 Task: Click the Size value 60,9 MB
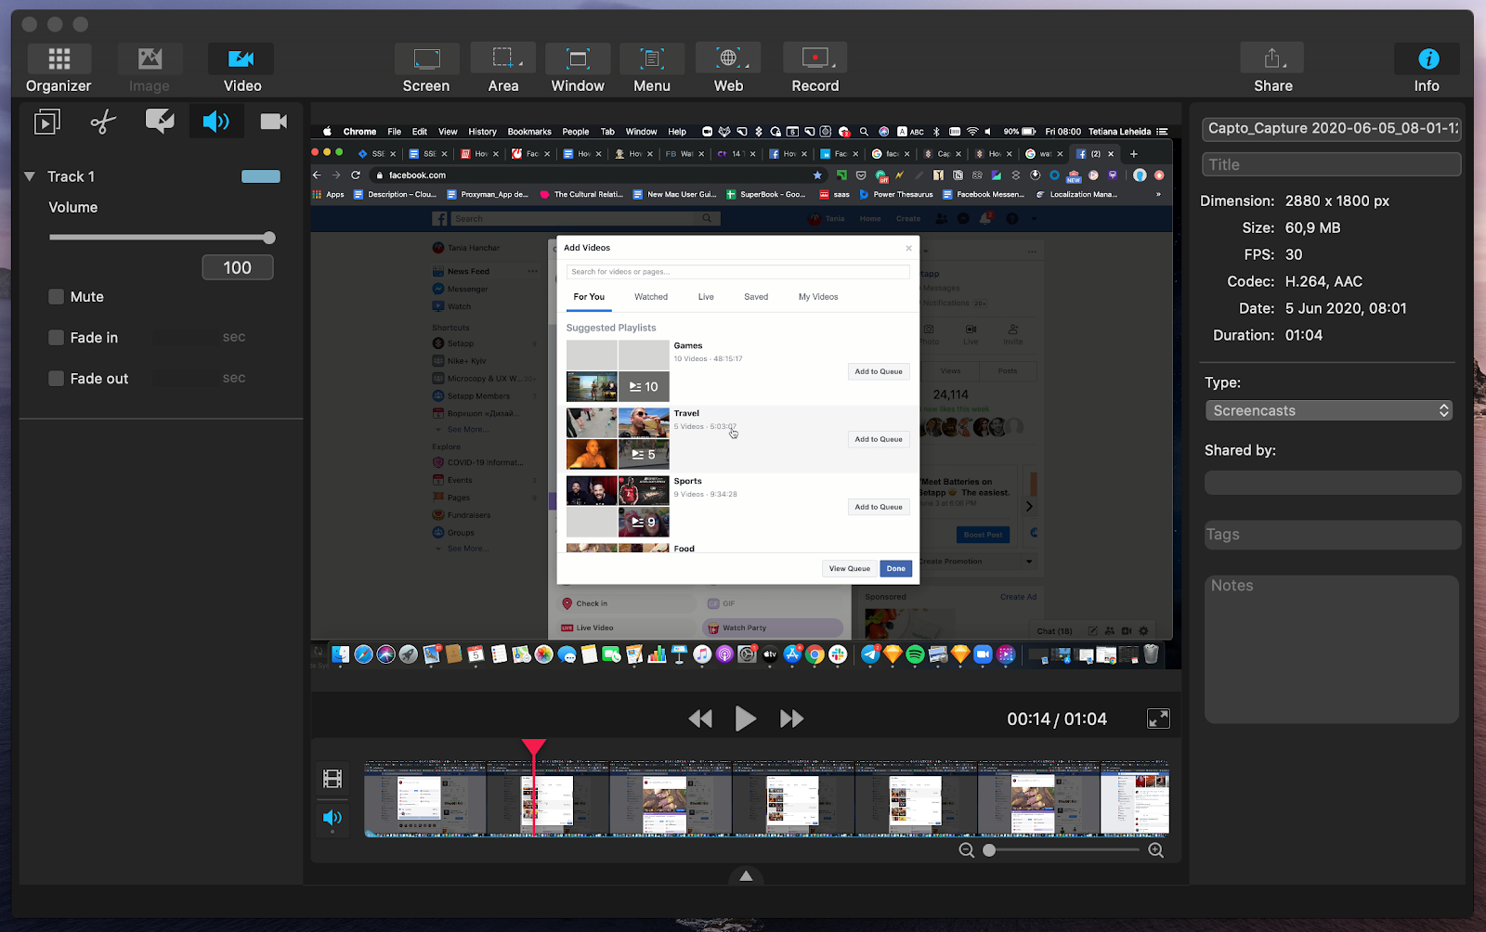click(x=1312, y=227)
